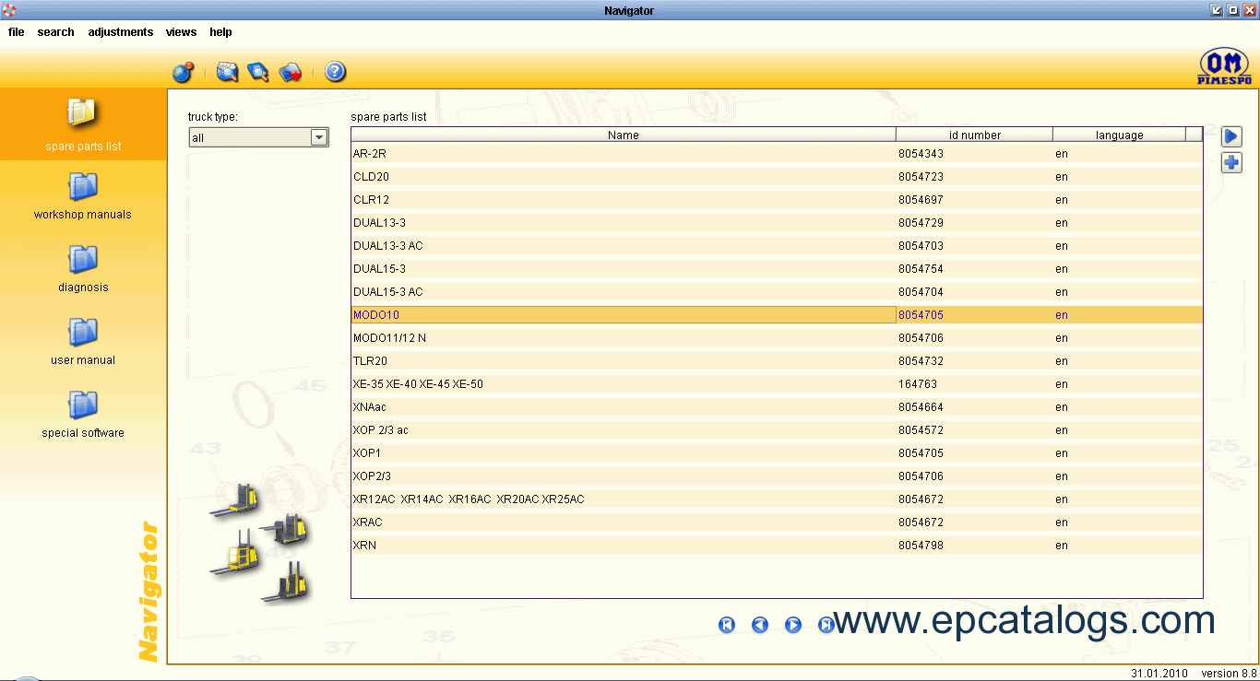The width and height of the screenshot is (1260, 681).
Task: Open the help menu
Action: coord(220,31)
